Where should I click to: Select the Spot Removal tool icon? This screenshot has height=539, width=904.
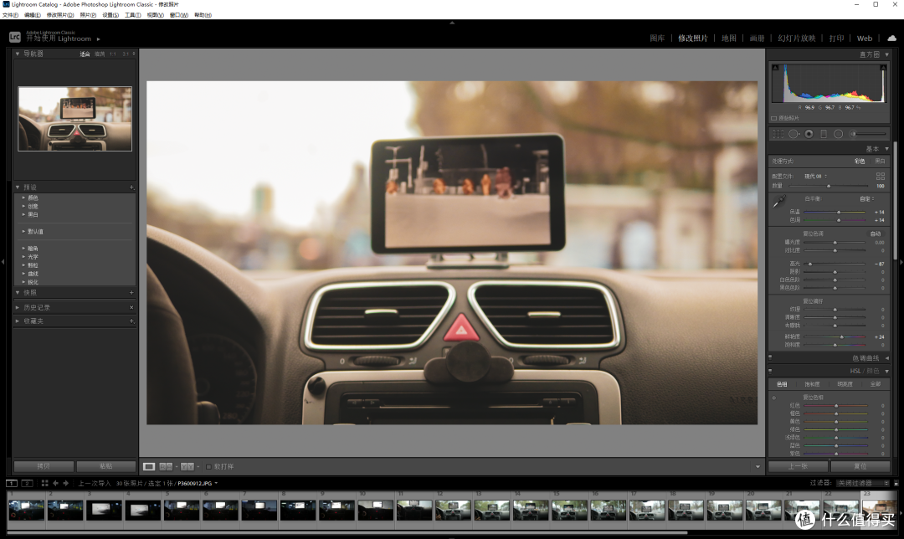pyautogui.click(x=794, y=134)
